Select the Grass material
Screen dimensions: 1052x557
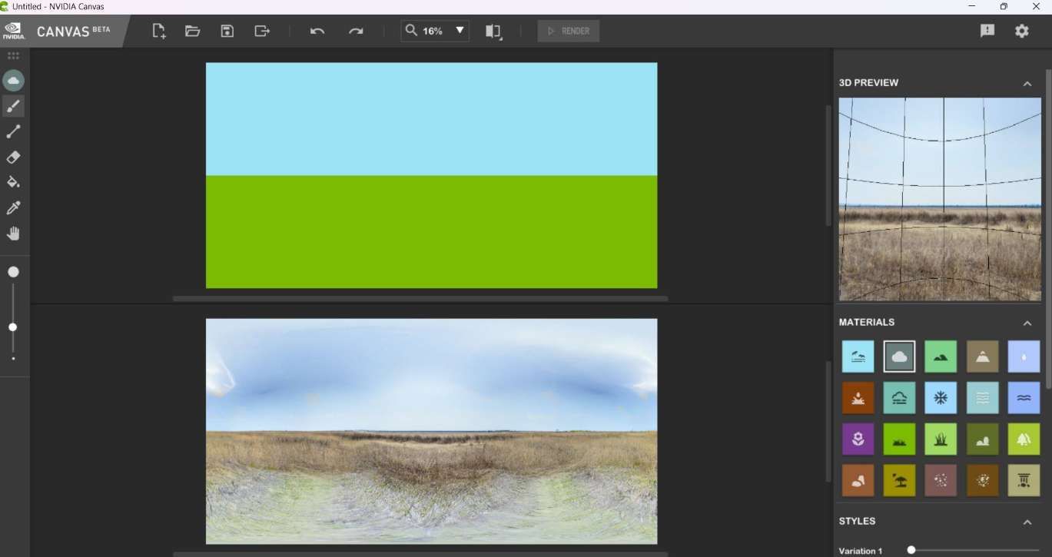pyautogui.click(x=941, y=439)
